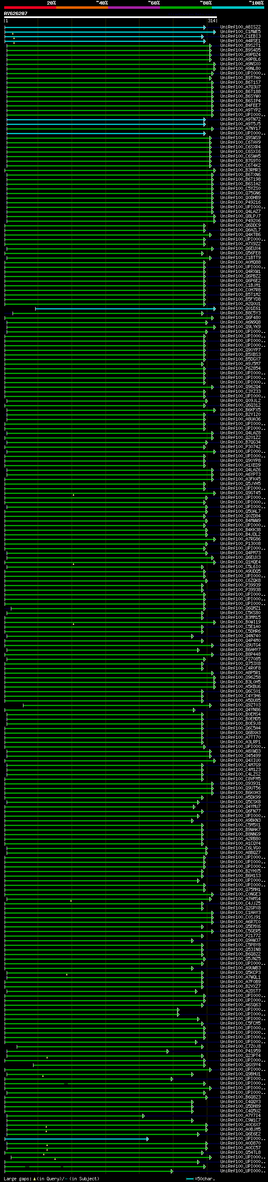268x1182 pixels.
Task: Select hit UniRef100_P13008
Action: click(x=240, y=544)
